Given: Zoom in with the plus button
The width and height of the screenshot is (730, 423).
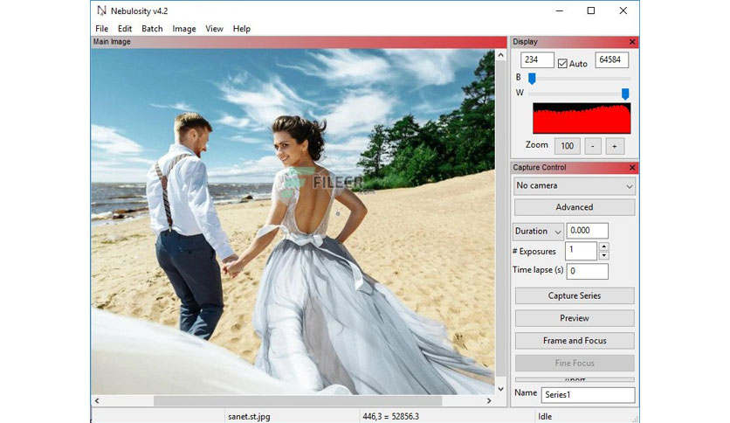Looking at the screenshot, I should (x=615, y=146).
